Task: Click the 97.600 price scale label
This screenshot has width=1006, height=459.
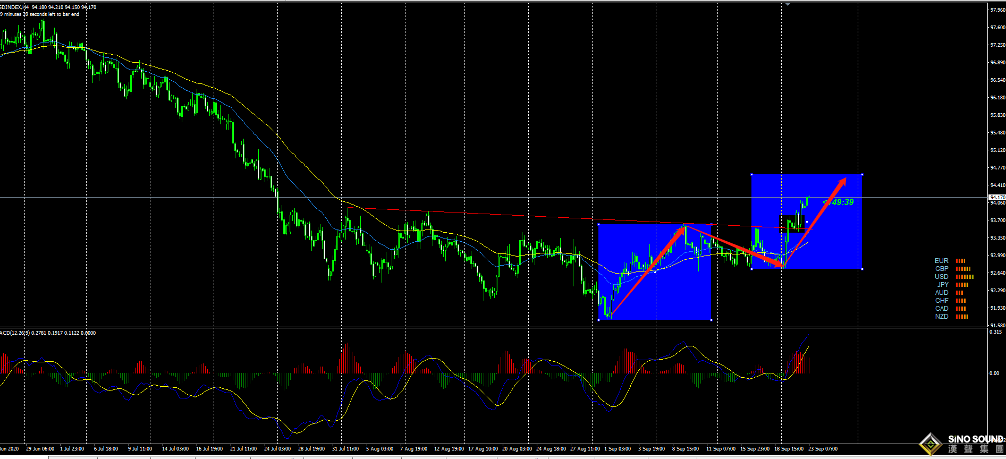Action: click(x=997, y=28)
